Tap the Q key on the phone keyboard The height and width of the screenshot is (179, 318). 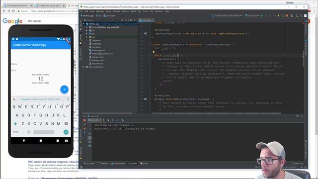(14, 107)
